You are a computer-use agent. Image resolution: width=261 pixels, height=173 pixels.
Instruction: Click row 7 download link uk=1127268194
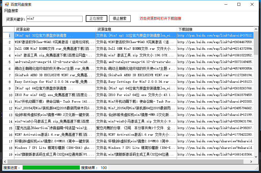(x=215, y=75)
